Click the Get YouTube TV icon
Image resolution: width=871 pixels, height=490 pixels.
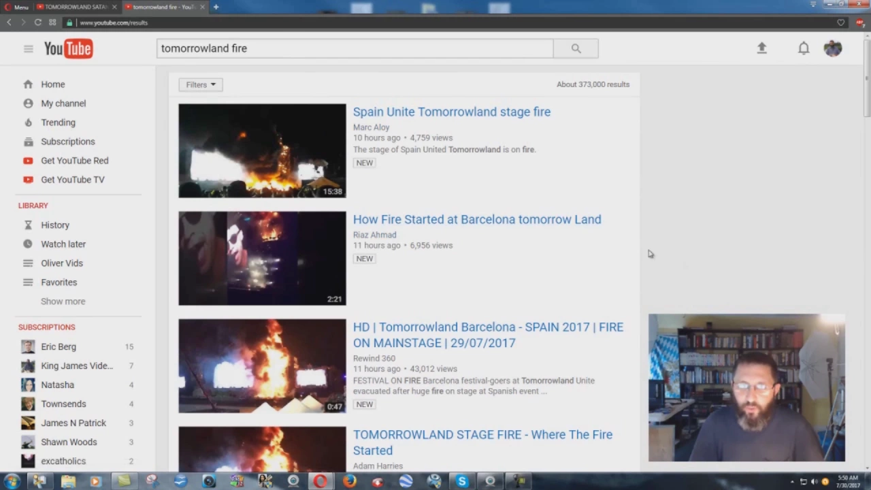[28, 180]
